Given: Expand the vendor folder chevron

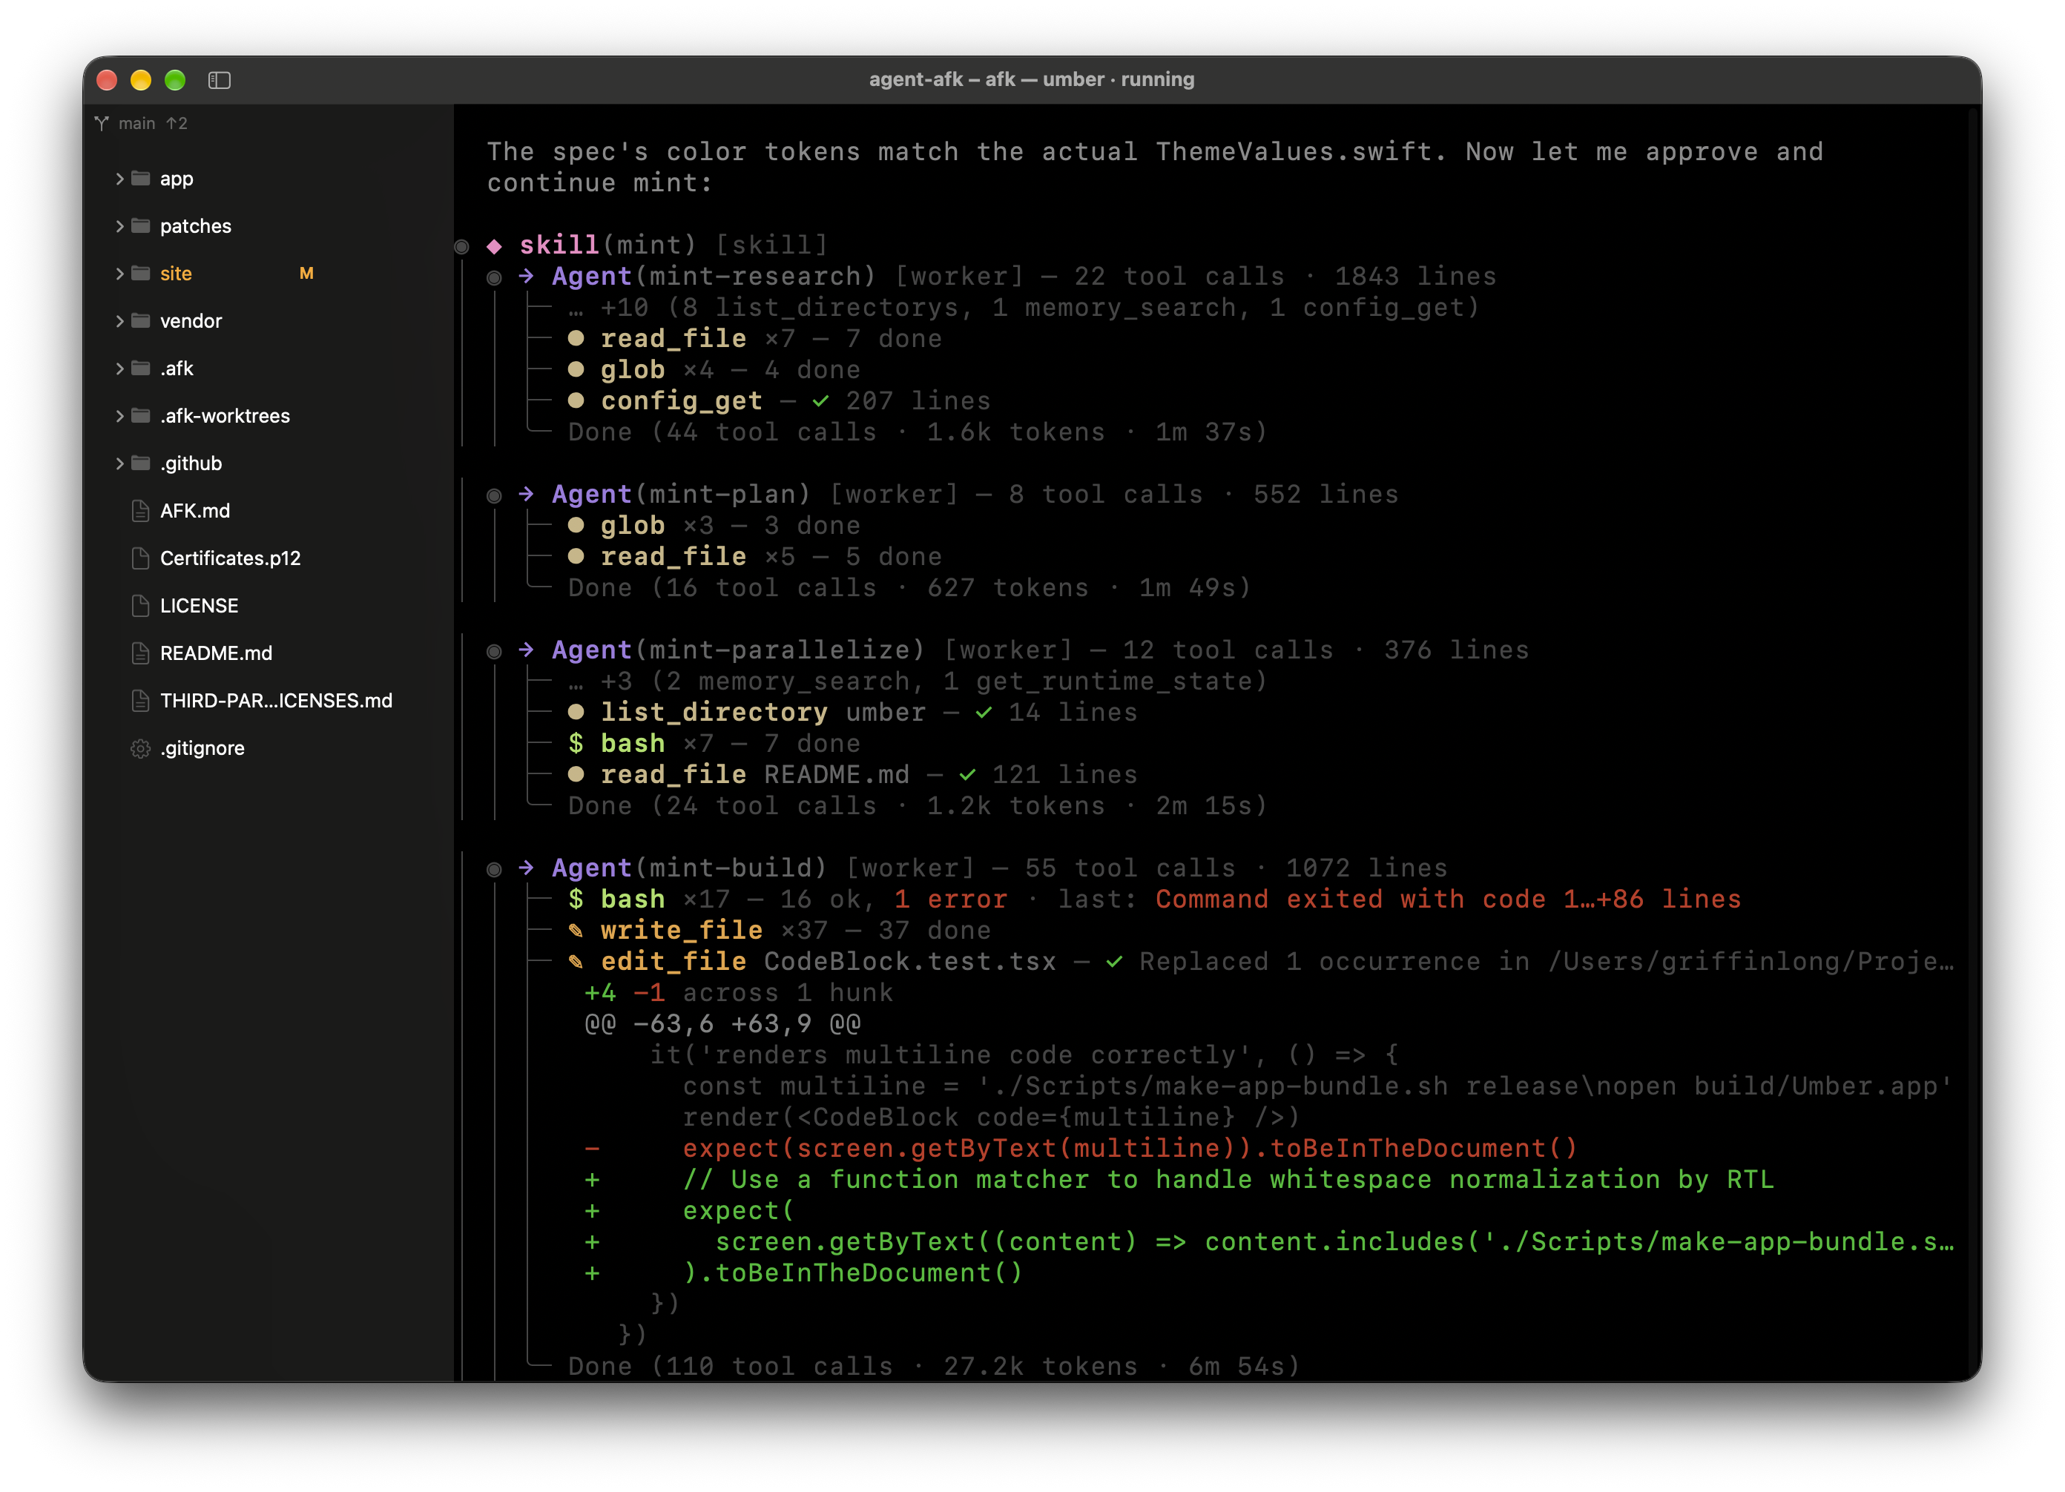Looking at the screenshot, I should (x=119, y=320).
